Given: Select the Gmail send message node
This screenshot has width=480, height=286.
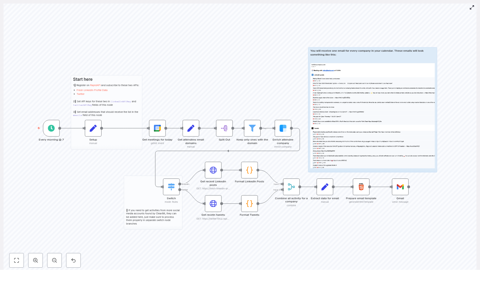Looking at the screenshot, I should [x=400, y=187].
